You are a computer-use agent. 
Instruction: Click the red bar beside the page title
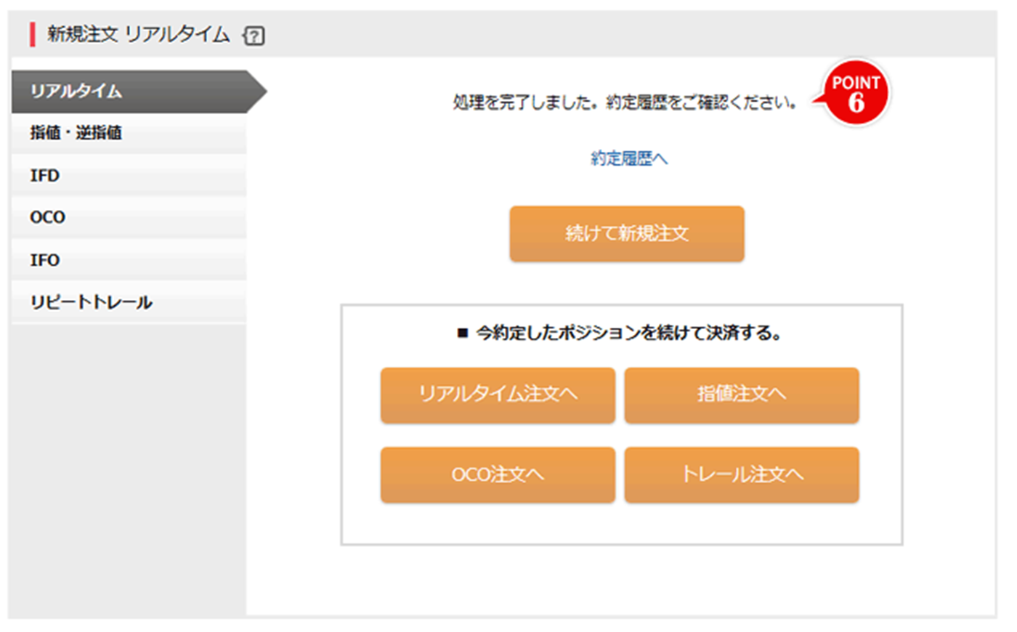(x=33, y=34)
